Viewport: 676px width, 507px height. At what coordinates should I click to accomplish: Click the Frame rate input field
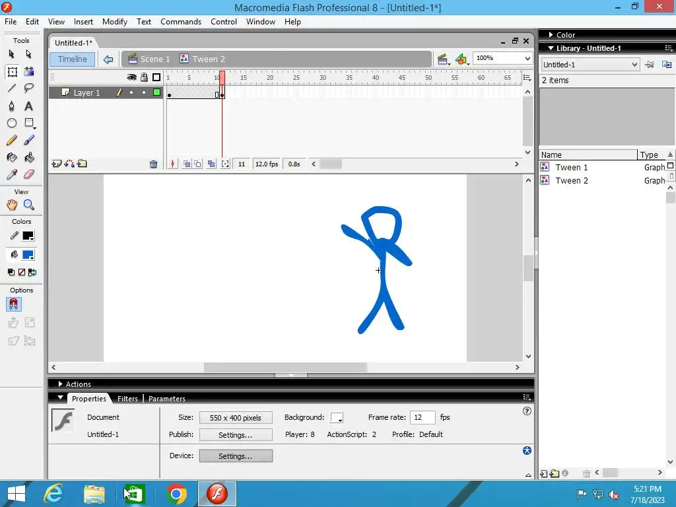pos(422,417)
